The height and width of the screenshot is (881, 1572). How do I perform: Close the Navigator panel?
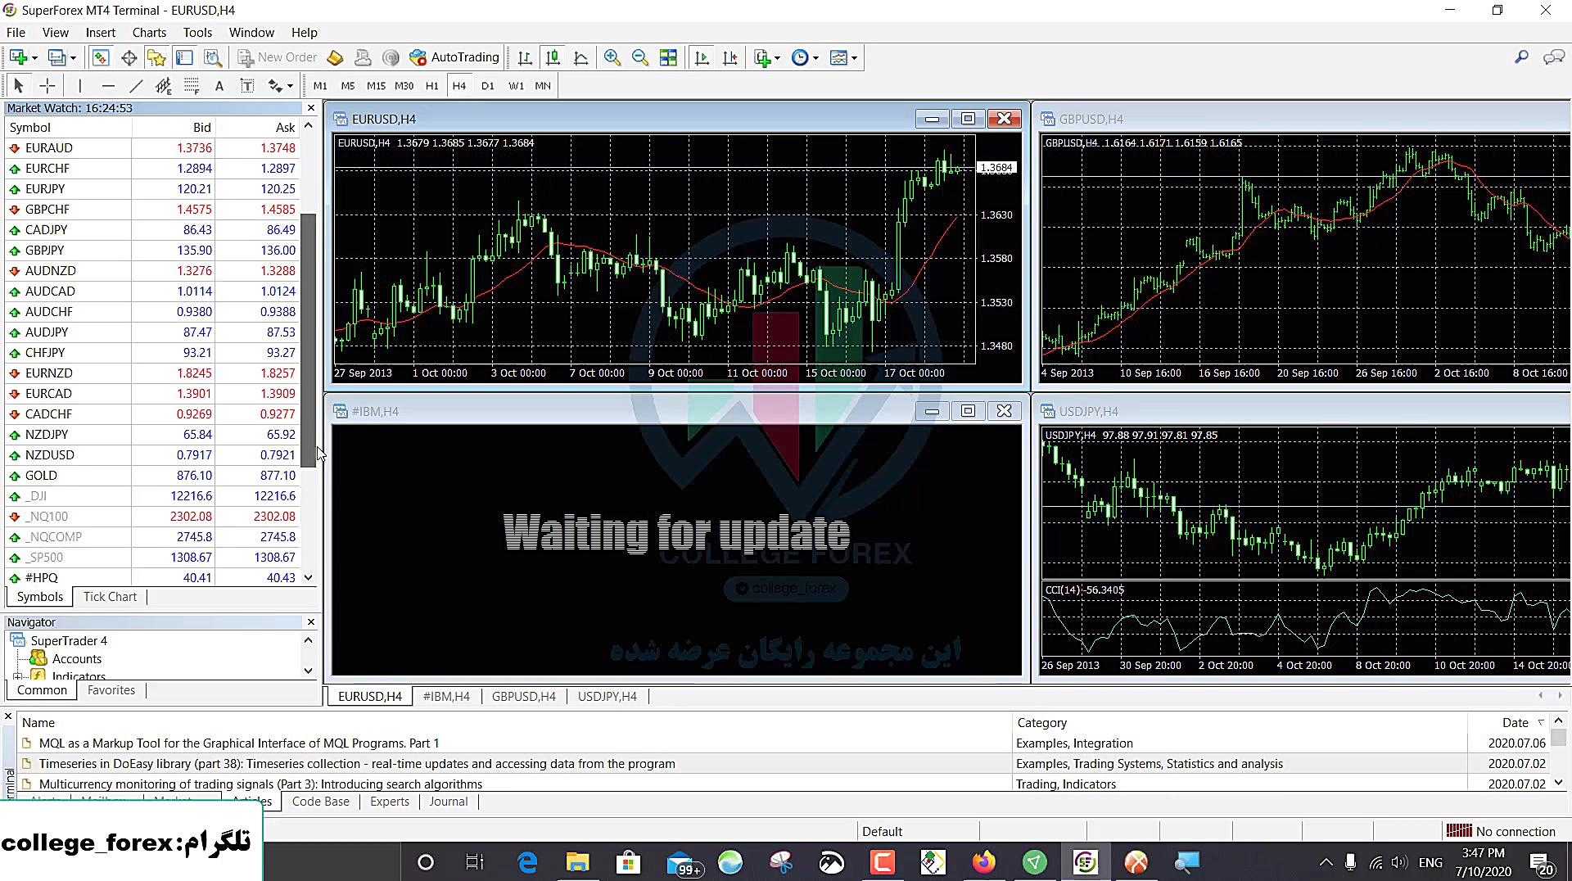(x=311, y=622)
